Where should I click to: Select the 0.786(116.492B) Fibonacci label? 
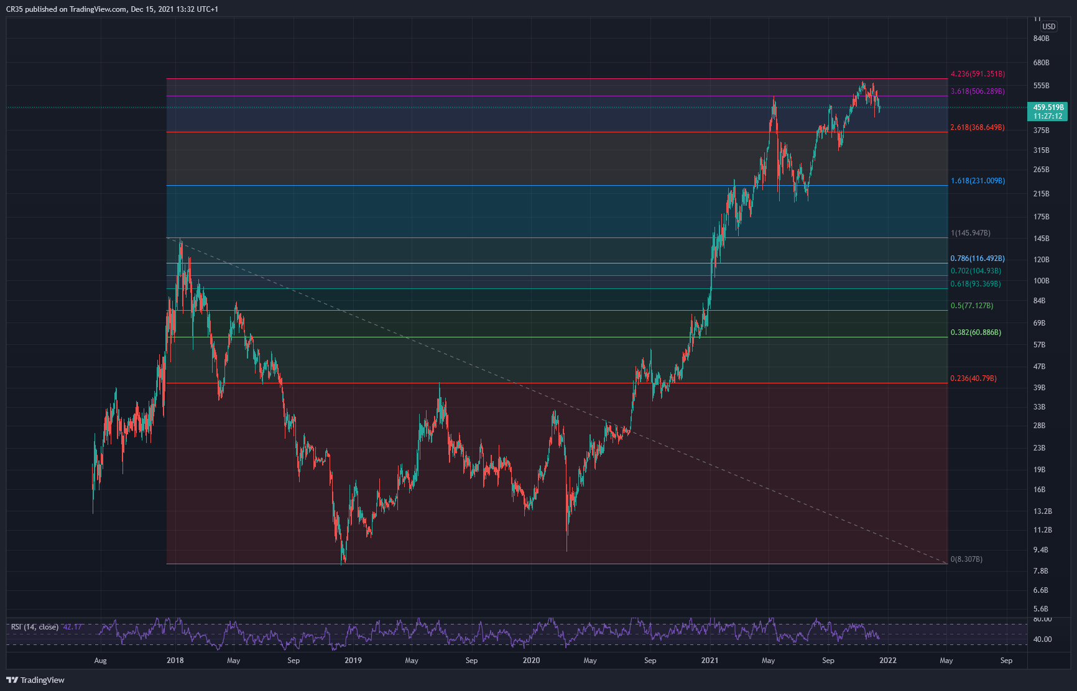pos(978,259)
